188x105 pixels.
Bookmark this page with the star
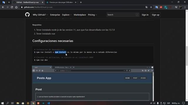point(151,7)
